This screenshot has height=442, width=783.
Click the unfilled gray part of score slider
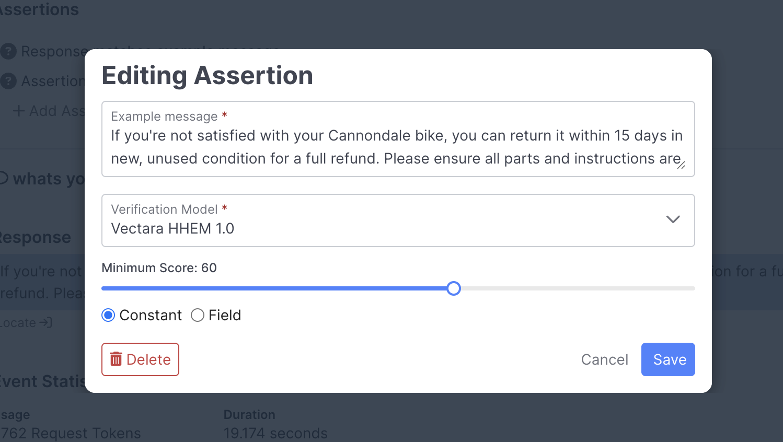[575, 288]
